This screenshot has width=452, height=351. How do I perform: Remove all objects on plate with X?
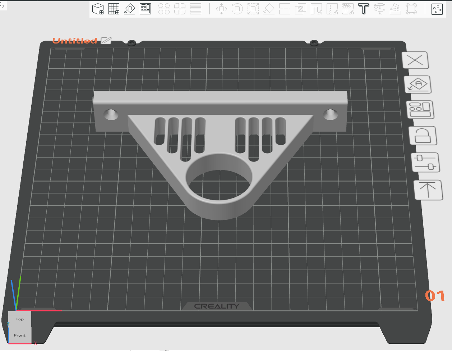pyautogui.click(x=415, y=60)
